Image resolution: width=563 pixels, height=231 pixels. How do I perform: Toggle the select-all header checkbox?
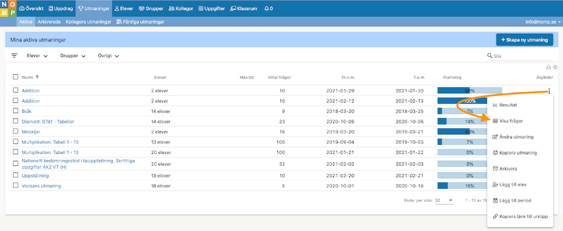click(x=15, y=77)
